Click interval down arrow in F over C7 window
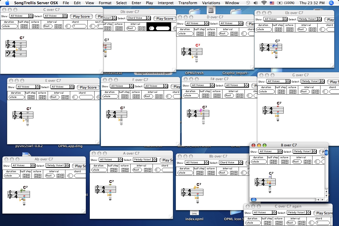The width and height of the screenshot is (339, 226). [x=157, y=96]
